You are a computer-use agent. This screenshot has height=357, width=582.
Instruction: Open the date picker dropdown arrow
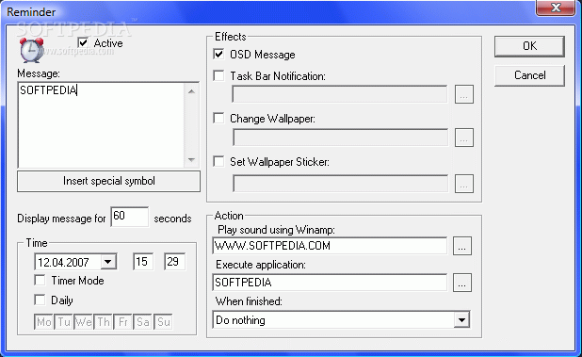108,262
